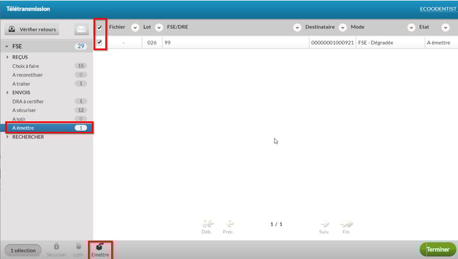458x259 pixels.
Task: Toggle the select-all checkbox in header
Action: [99, 28]
